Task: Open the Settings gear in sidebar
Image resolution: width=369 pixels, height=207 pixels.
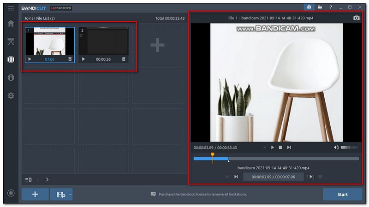Action: point(11,95)
